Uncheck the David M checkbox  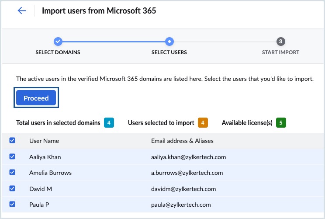(x=12, y=188)
